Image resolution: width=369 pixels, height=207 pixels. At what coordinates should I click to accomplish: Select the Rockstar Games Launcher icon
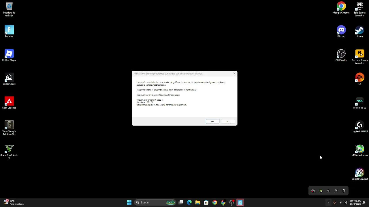(360, 57)
